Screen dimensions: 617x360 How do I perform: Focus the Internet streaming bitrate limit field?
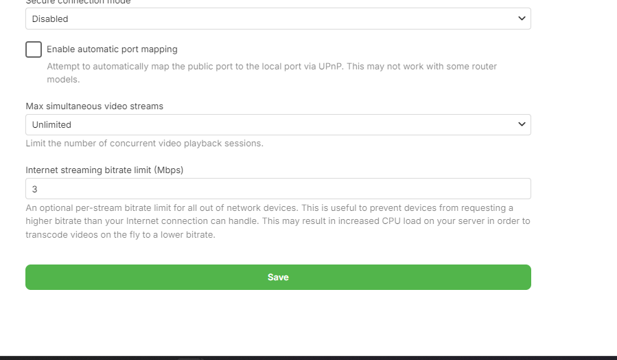(x=278, y=189)
